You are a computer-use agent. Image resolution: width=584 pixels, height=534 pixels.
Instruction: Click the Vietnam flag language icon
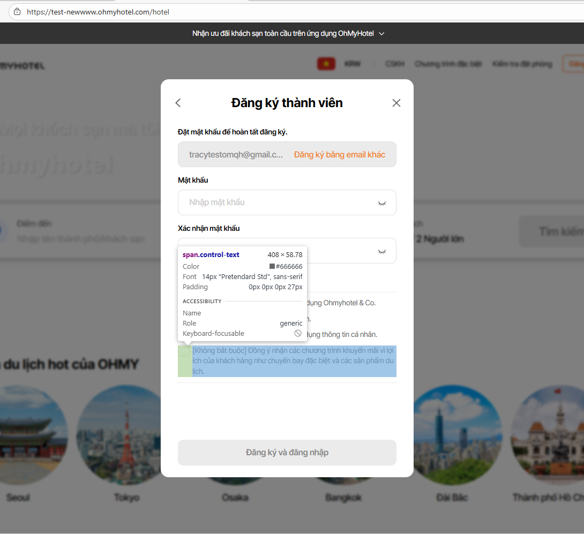click(x=326, y=64)
